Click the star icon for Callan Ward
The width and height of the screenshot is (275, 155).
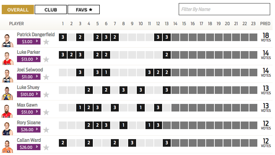[46, 147]
